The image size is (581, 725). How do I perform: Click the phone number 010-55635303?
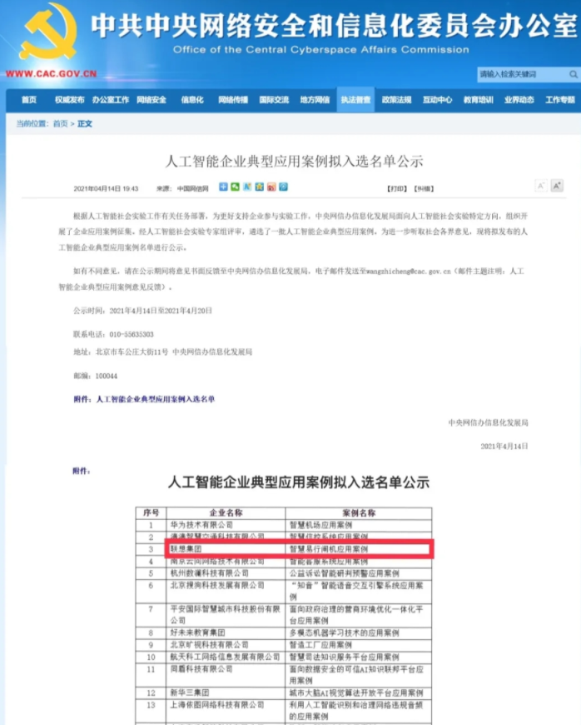pos(132,334)
